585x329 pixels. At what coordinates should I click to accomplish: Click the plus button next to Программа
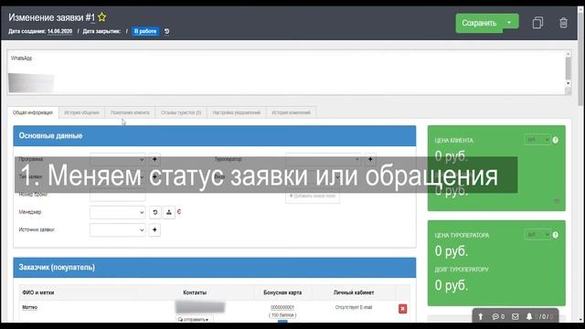tap(154, 159)
